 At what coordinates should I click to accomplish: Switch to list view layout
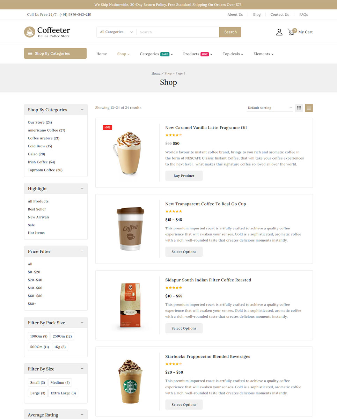(x=309, y=108)
